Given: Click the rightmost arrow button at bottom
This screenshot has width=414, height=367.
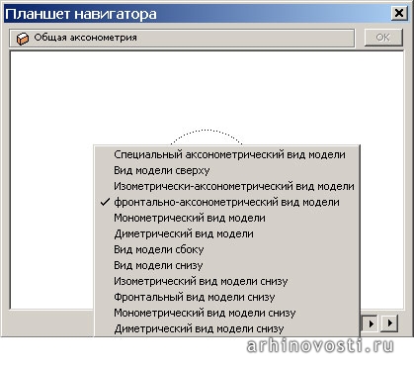Looking at the screenshot, I should tap(389, 322).
